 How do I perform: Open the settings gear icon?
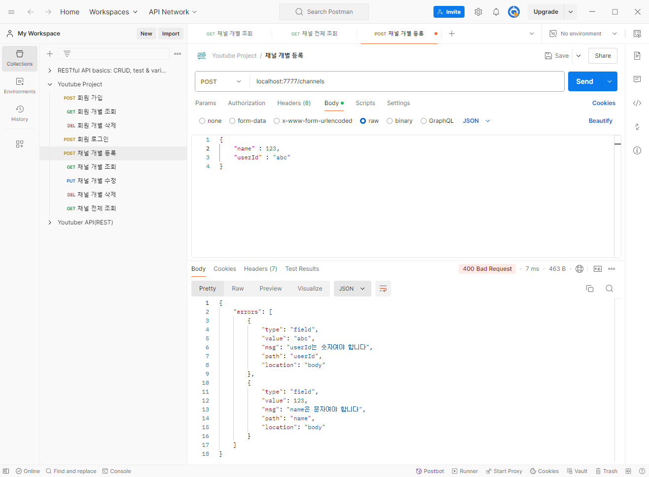click(x=478, y=12)
